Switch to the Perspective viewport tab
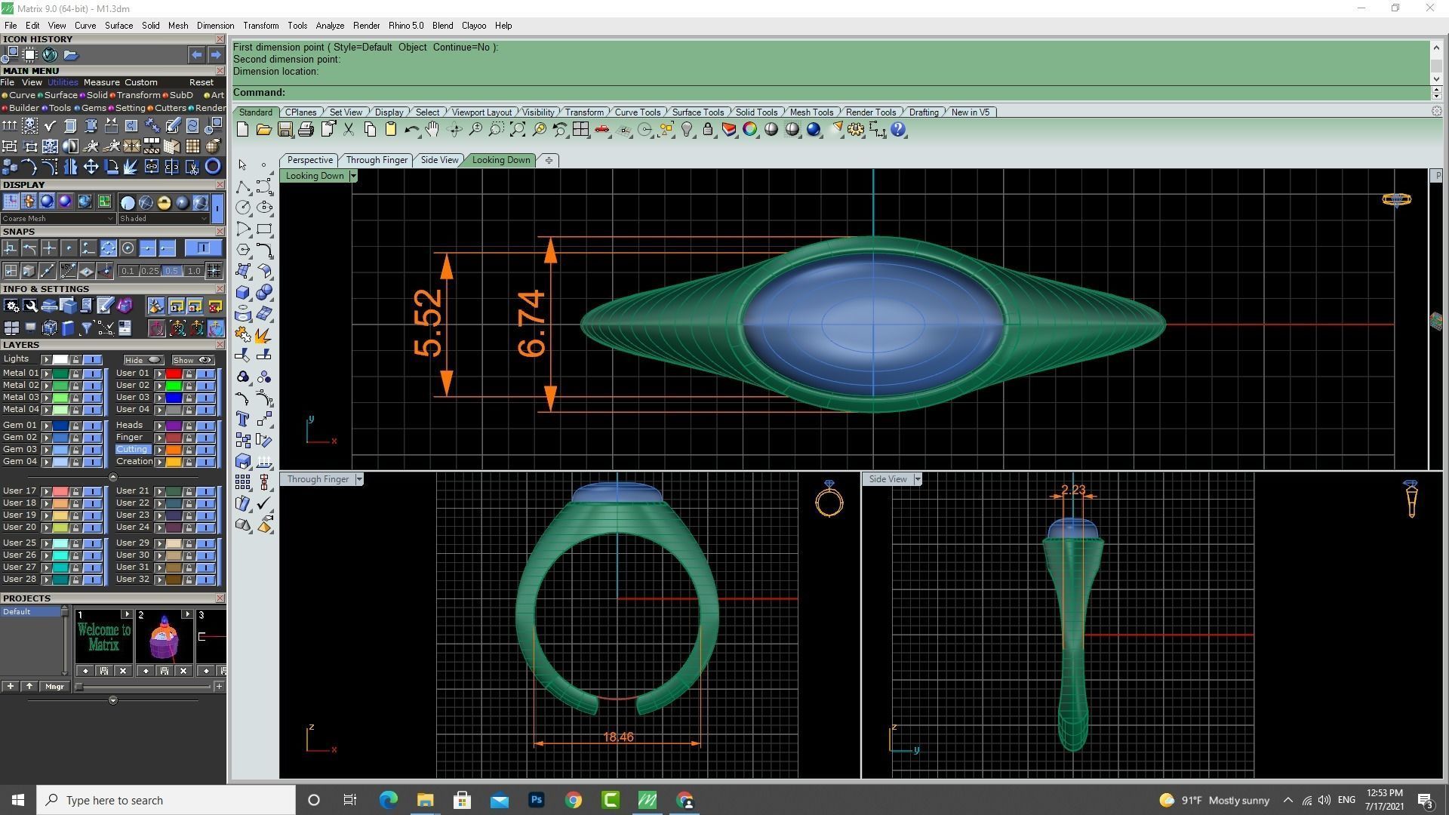This screenshot has width=1449, height=815. pyautogui.click(x=309, y=160)
